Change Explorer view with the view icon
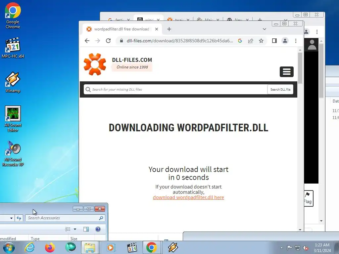This screenshot has width=339, height=254. [68, 229]
